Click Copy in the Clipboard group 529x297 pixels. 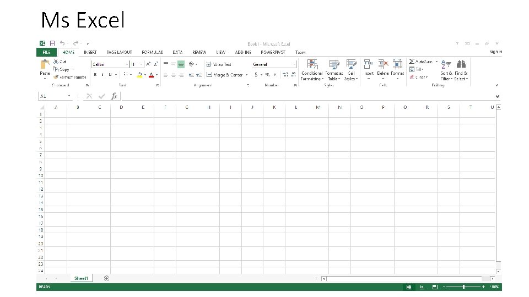click(x=61, y=69)
